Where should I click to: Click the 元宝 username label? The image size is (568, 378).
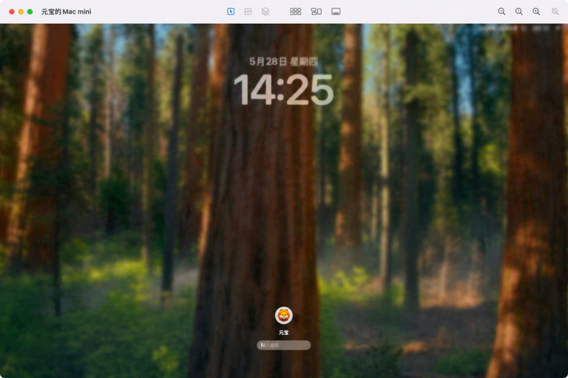[283, 333]
